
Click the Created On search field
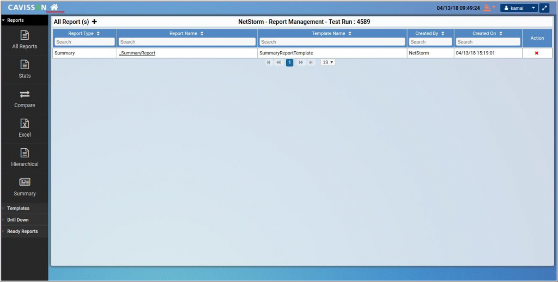coord(488,41)
